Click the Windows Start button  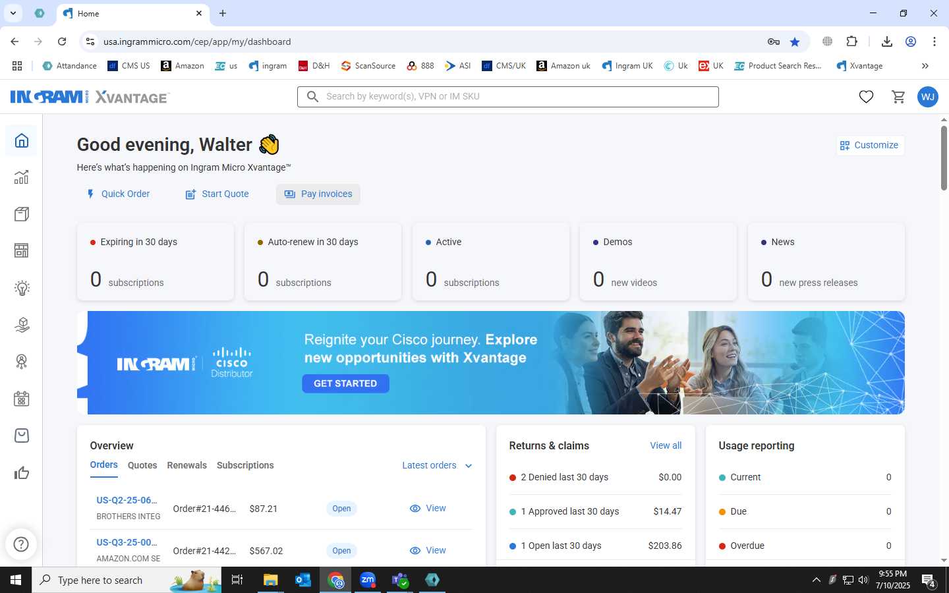point(16,580)
